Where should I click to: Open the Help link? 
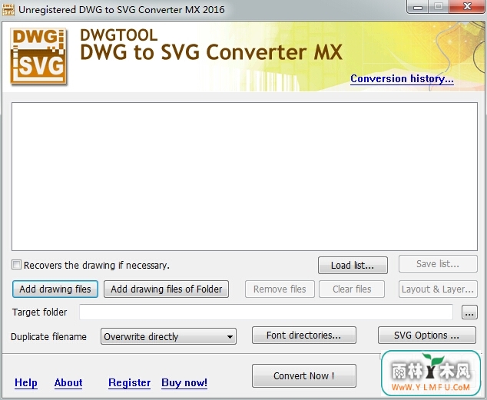pos(26,382)
